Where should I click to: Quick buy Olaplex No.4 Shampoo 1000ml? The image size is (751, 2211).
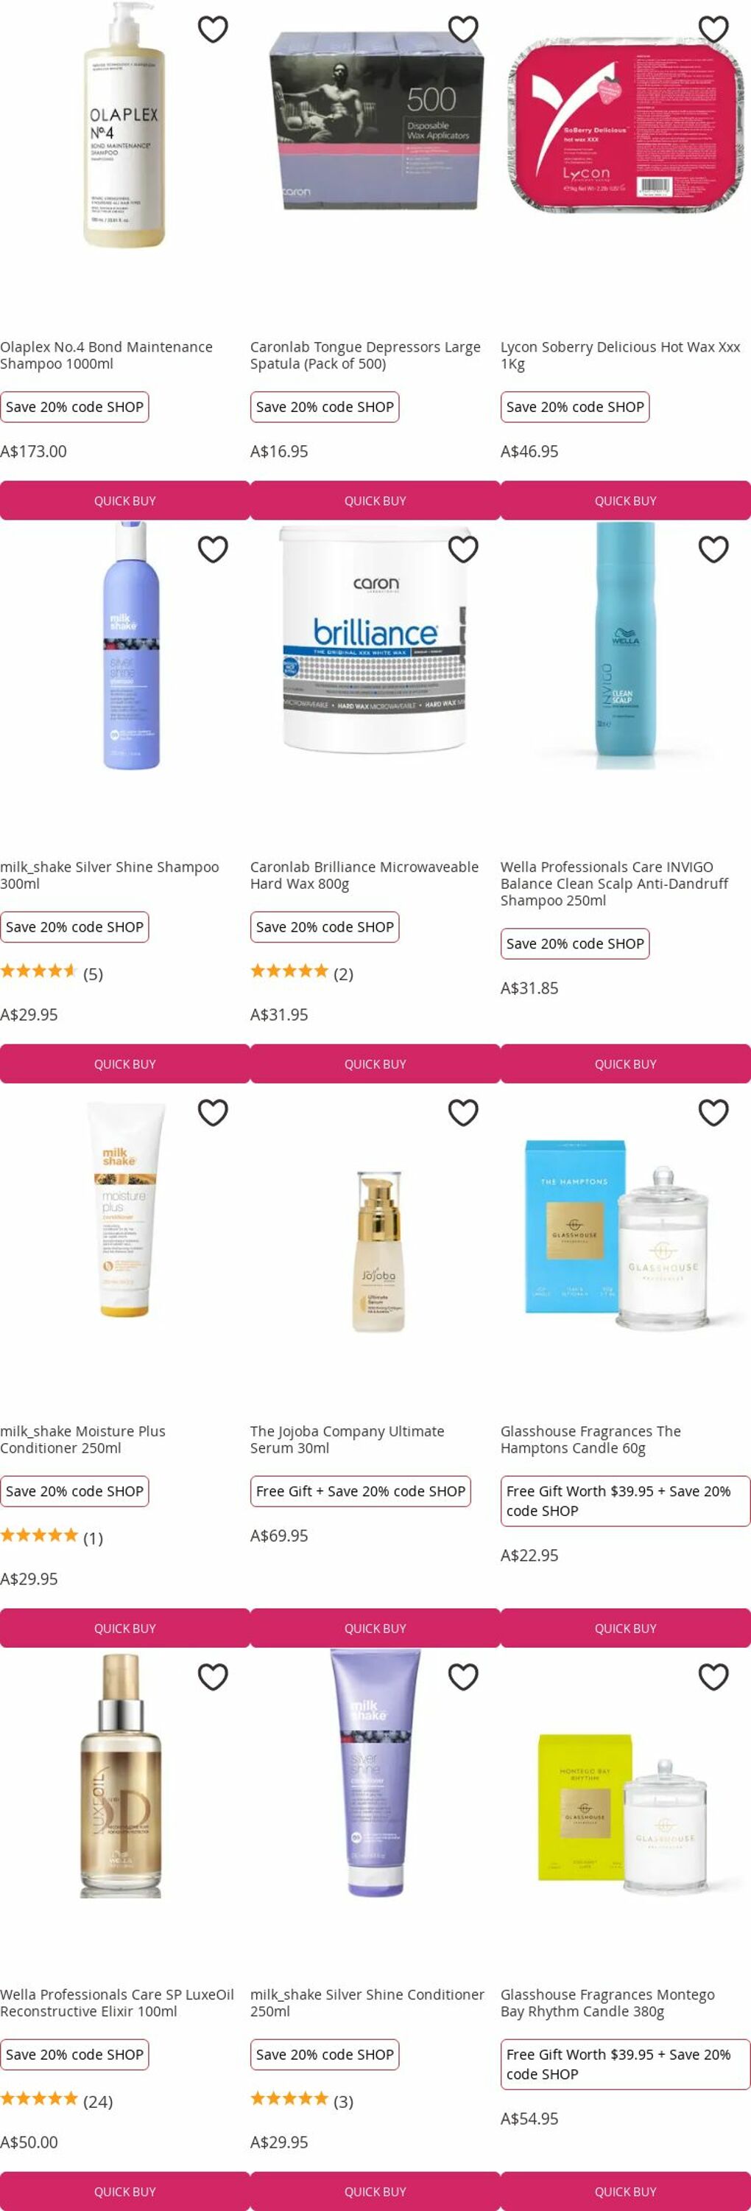(125, 500)
